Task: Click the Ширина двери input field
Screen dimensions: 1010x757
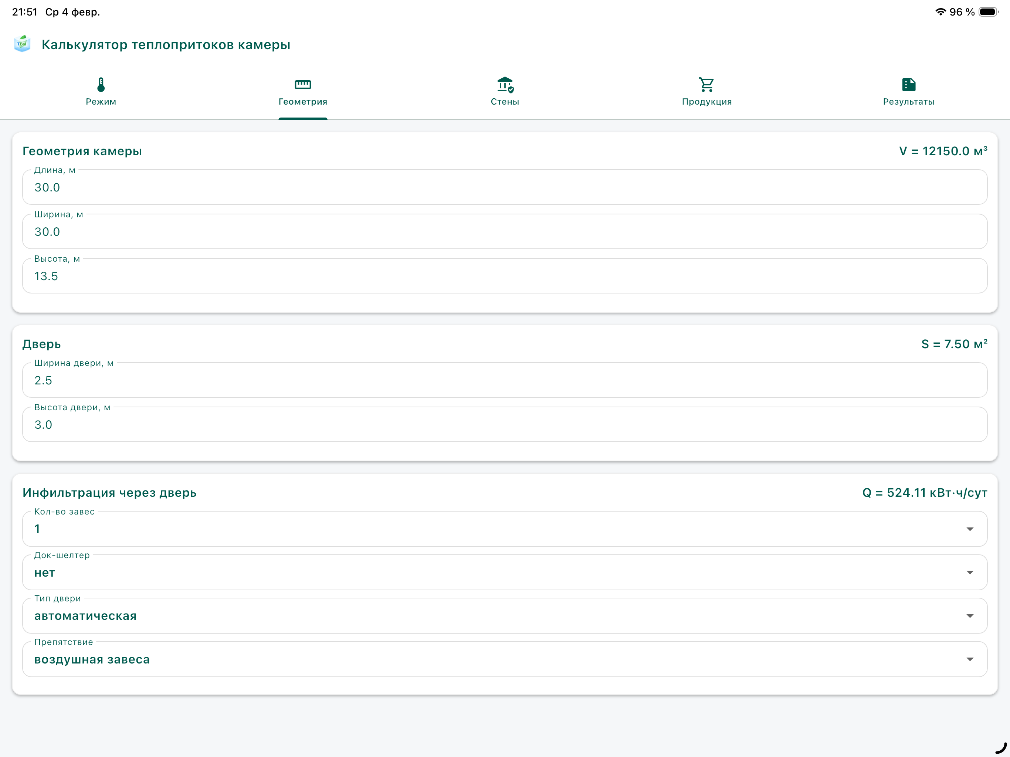Action: point(505,379)
